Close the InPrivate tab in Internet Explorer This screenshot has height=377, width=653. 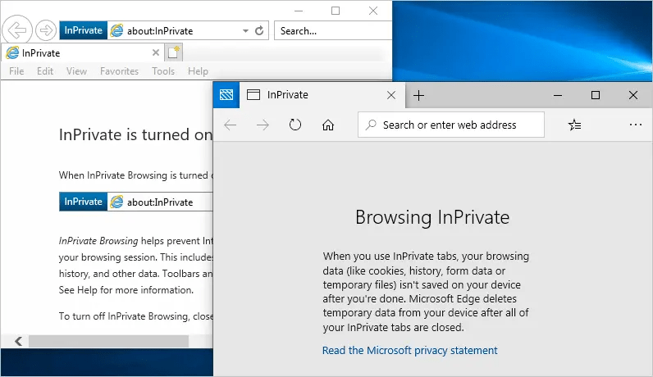click(156, 52)
